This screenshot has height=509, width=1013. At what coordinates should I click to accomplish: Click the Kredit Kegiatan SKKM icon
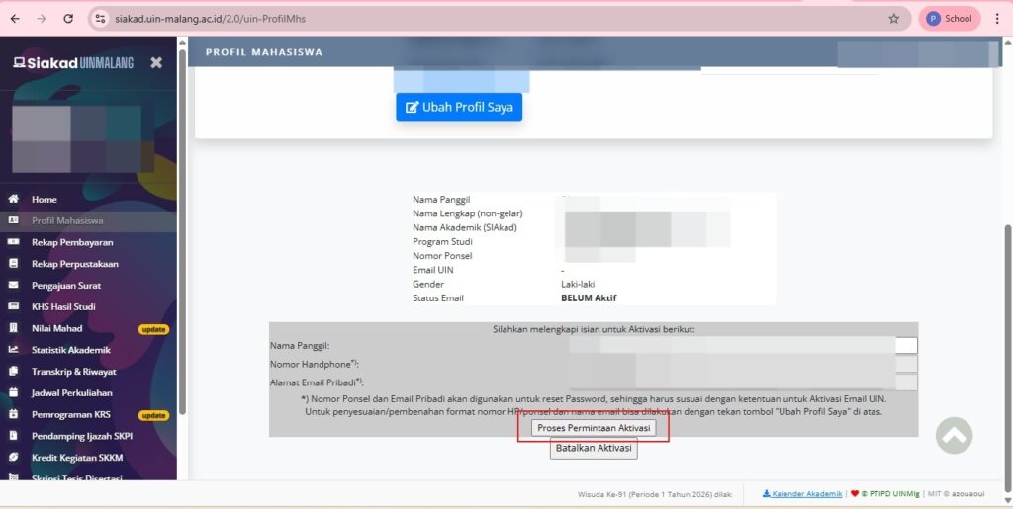click(x=14, y=458)
